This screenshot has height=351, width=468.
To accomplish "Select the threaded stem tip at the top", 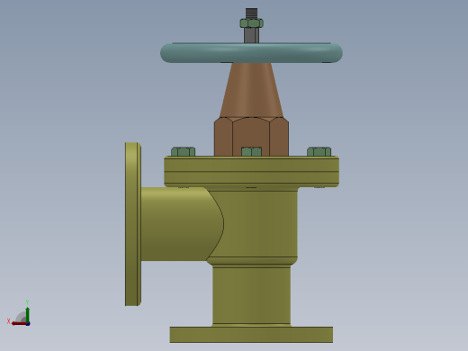I will point(251,13).
